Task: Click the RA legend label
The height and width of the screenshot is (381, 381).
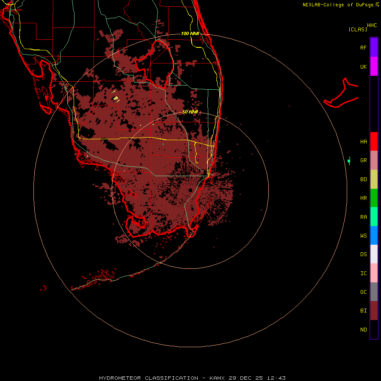Action: (363, 217)
